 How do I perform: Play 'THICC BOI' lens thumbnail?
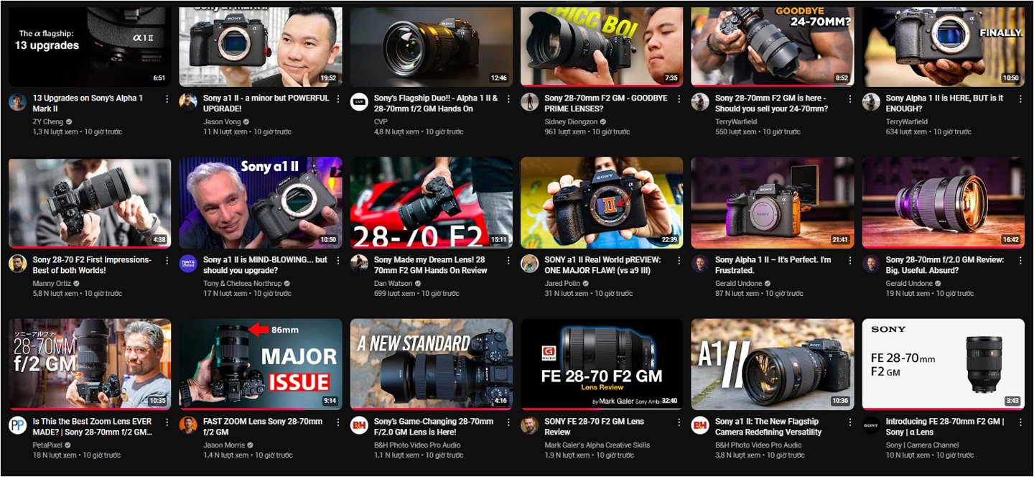point(602,47)
